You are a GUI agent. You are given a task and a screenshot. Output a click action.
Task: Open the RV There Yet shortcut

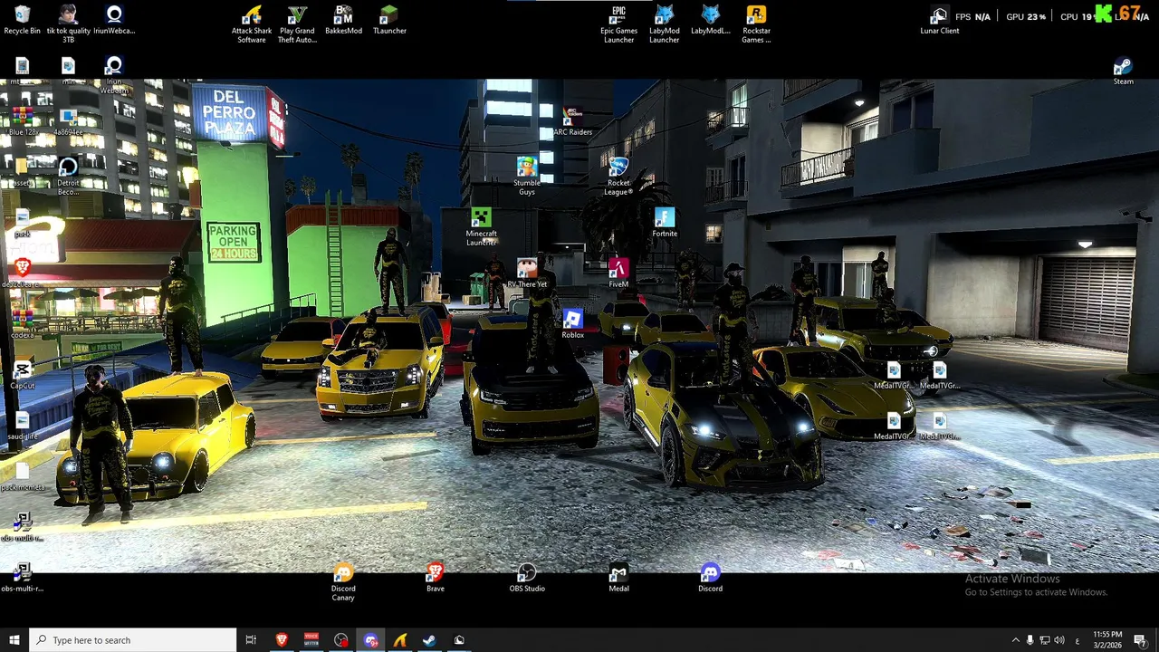click(526, 273)
